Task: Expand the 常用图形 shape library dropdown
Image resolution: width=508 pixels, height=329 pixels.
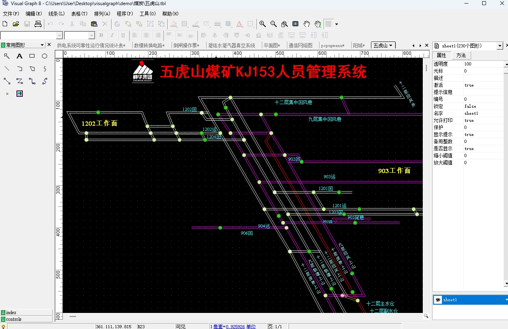Action: coord(42,45)
